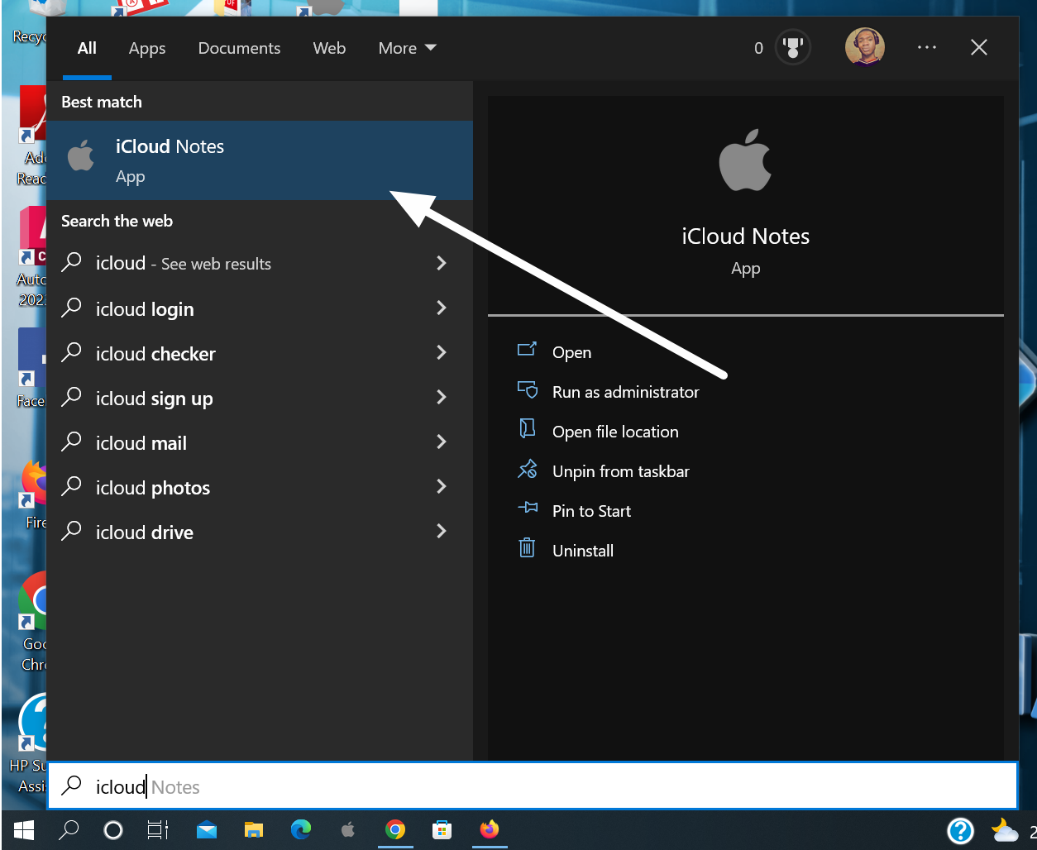Expand arrow for icloud photos suggestion
This screenshot has height=850, width=1037.
pos(442,486)
